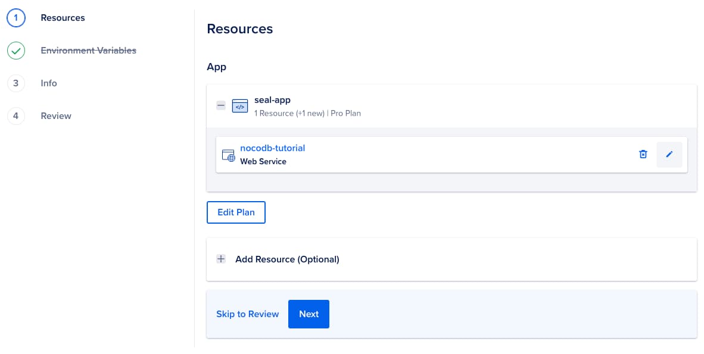Delete the nocodb-tutorial resource via trash icon
The height and width of the screenshot is (354, 704).
click(643, 154)
